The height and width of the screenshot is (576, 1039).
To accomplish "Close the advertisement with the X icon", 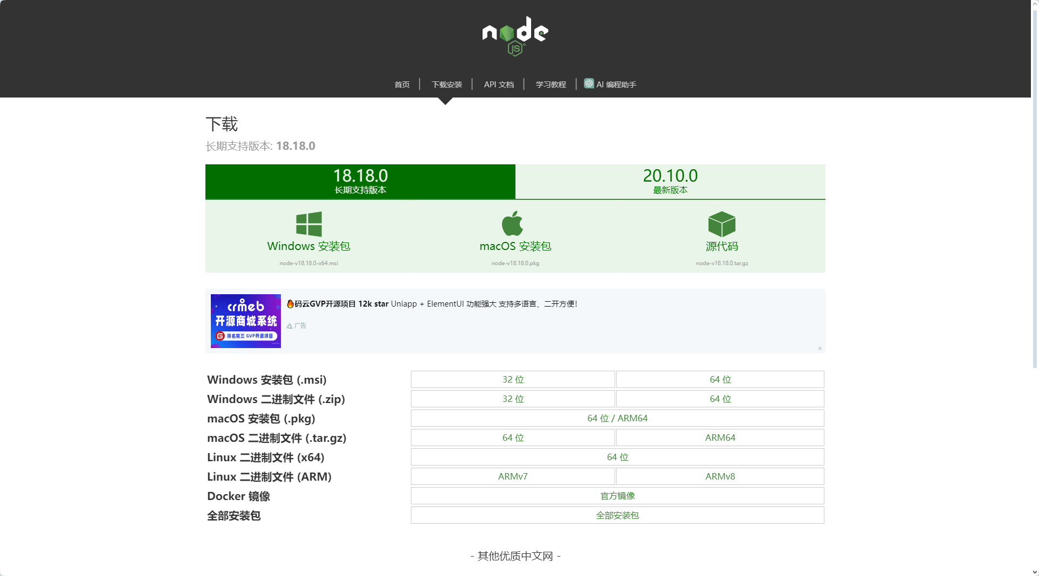I will tap(820, 349).
